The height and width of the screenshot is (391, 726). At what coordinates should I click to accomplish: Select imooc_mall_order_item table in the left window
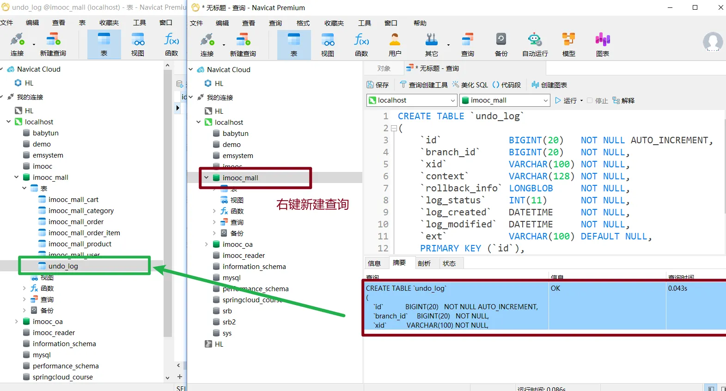pos(84,233)
